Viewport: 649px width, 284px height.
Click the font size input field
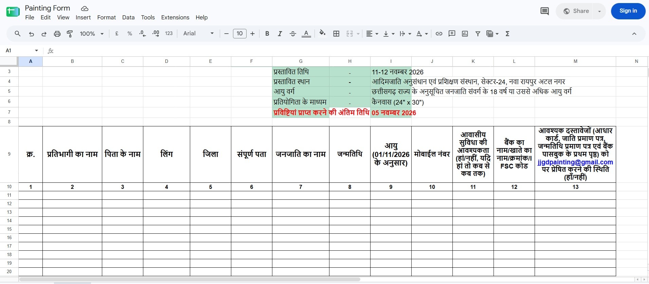coord(239,34)
